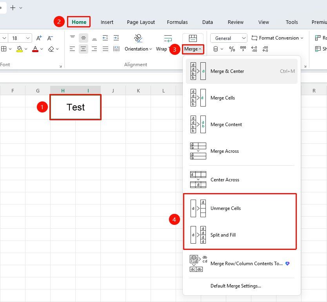This screenshot has height=302, width=327.
Task: Toggle Bottom Align
Action: click(x=94, y=38)
